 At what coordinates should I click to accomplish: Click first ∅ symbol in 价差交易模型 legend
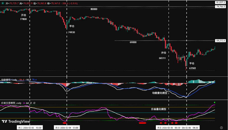click(x=31, y=103)
